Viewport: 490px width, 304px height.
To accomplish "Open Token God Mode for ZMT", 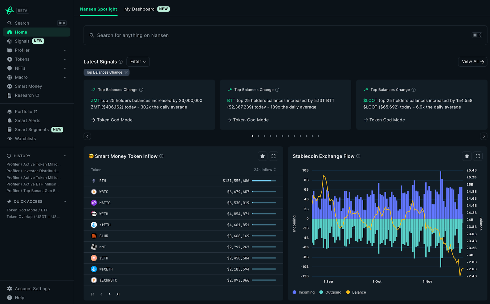I will pyautogui.click(x=112, y=120).
